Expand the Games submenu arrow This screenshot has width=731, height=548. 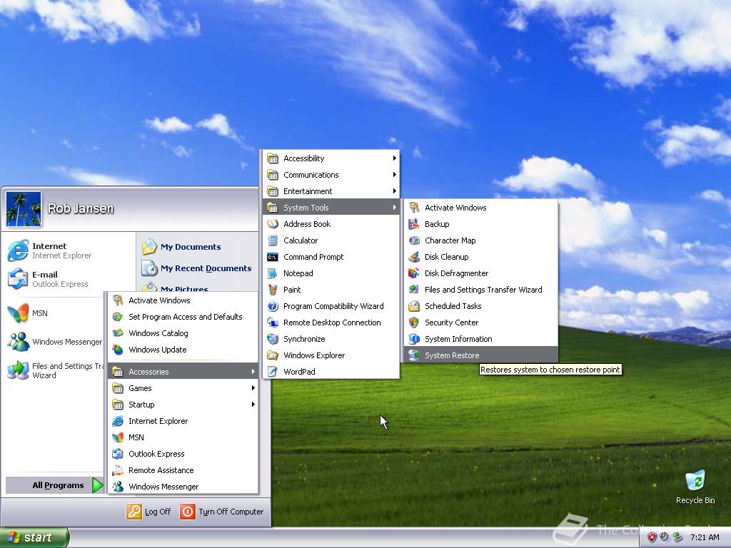(253, 388)
